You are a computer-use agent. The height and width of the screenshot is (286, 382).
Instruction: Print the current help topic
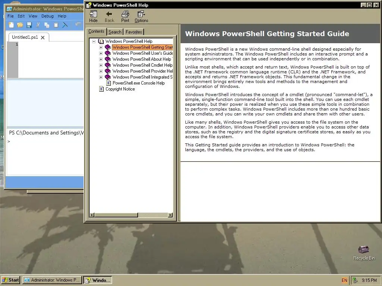(x=125, y=16)
